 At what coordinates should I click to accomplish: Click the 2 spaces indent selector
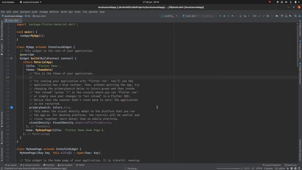tap(268, 169)
